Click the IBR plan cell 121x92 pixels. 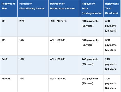click(x=9, y=46)
